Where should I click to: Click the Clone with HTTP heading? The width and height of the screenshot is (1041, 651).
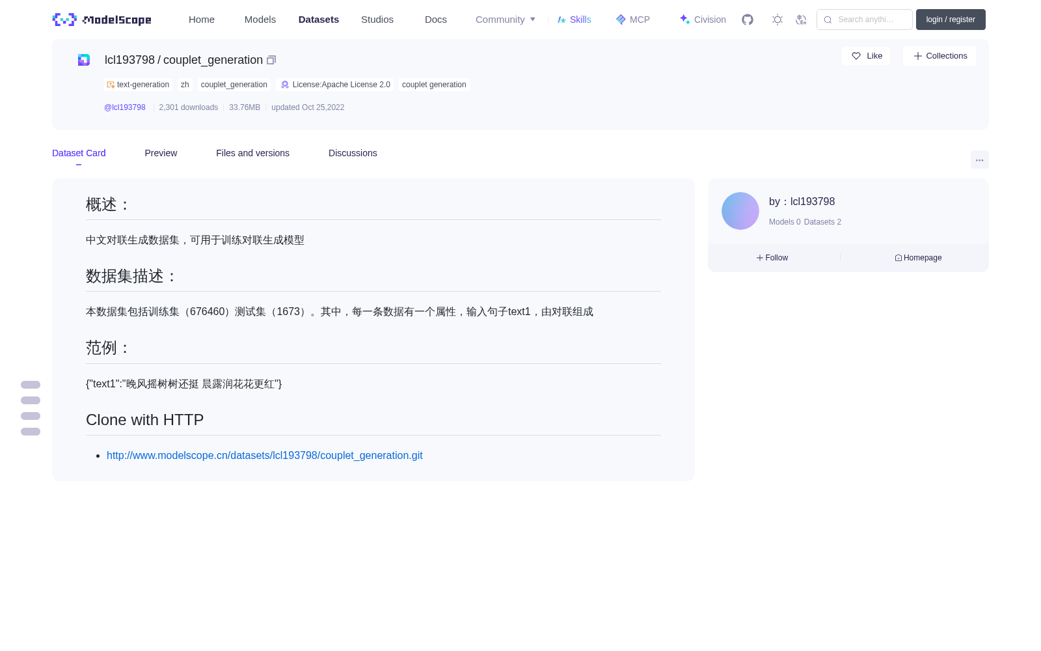pos(145,420)
